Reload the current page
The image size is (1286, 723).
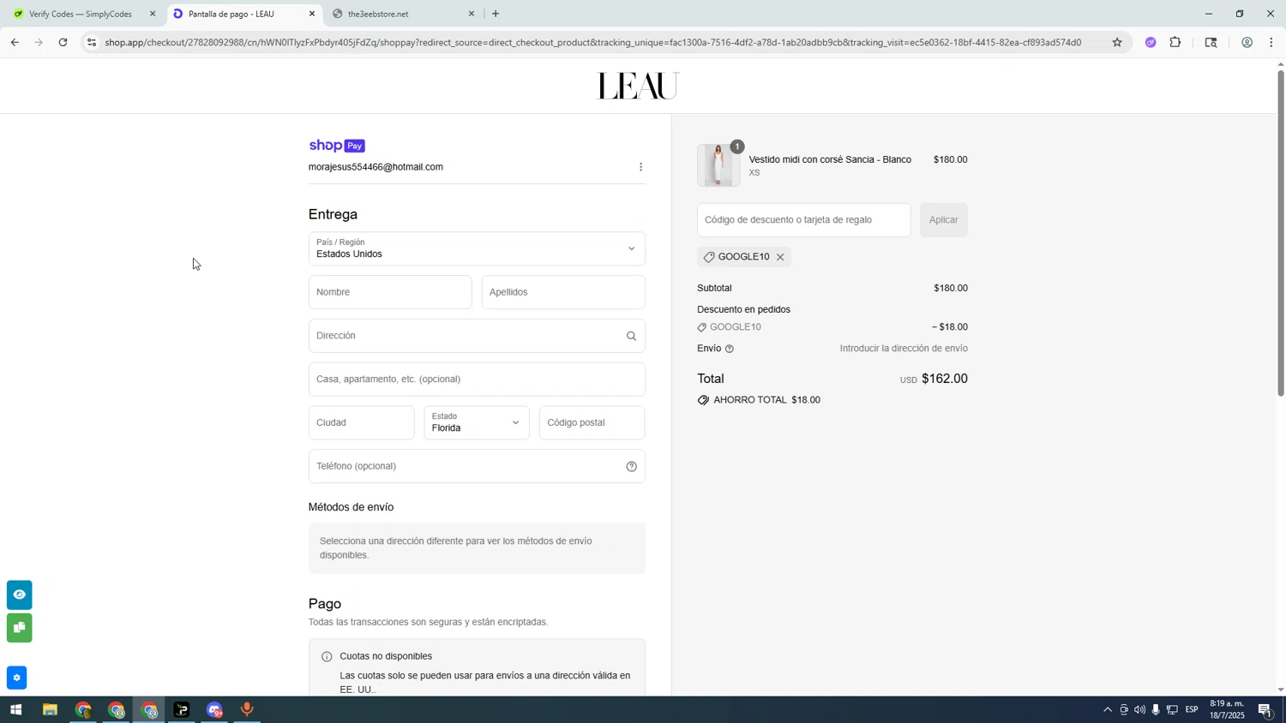(x=63, y=42)
